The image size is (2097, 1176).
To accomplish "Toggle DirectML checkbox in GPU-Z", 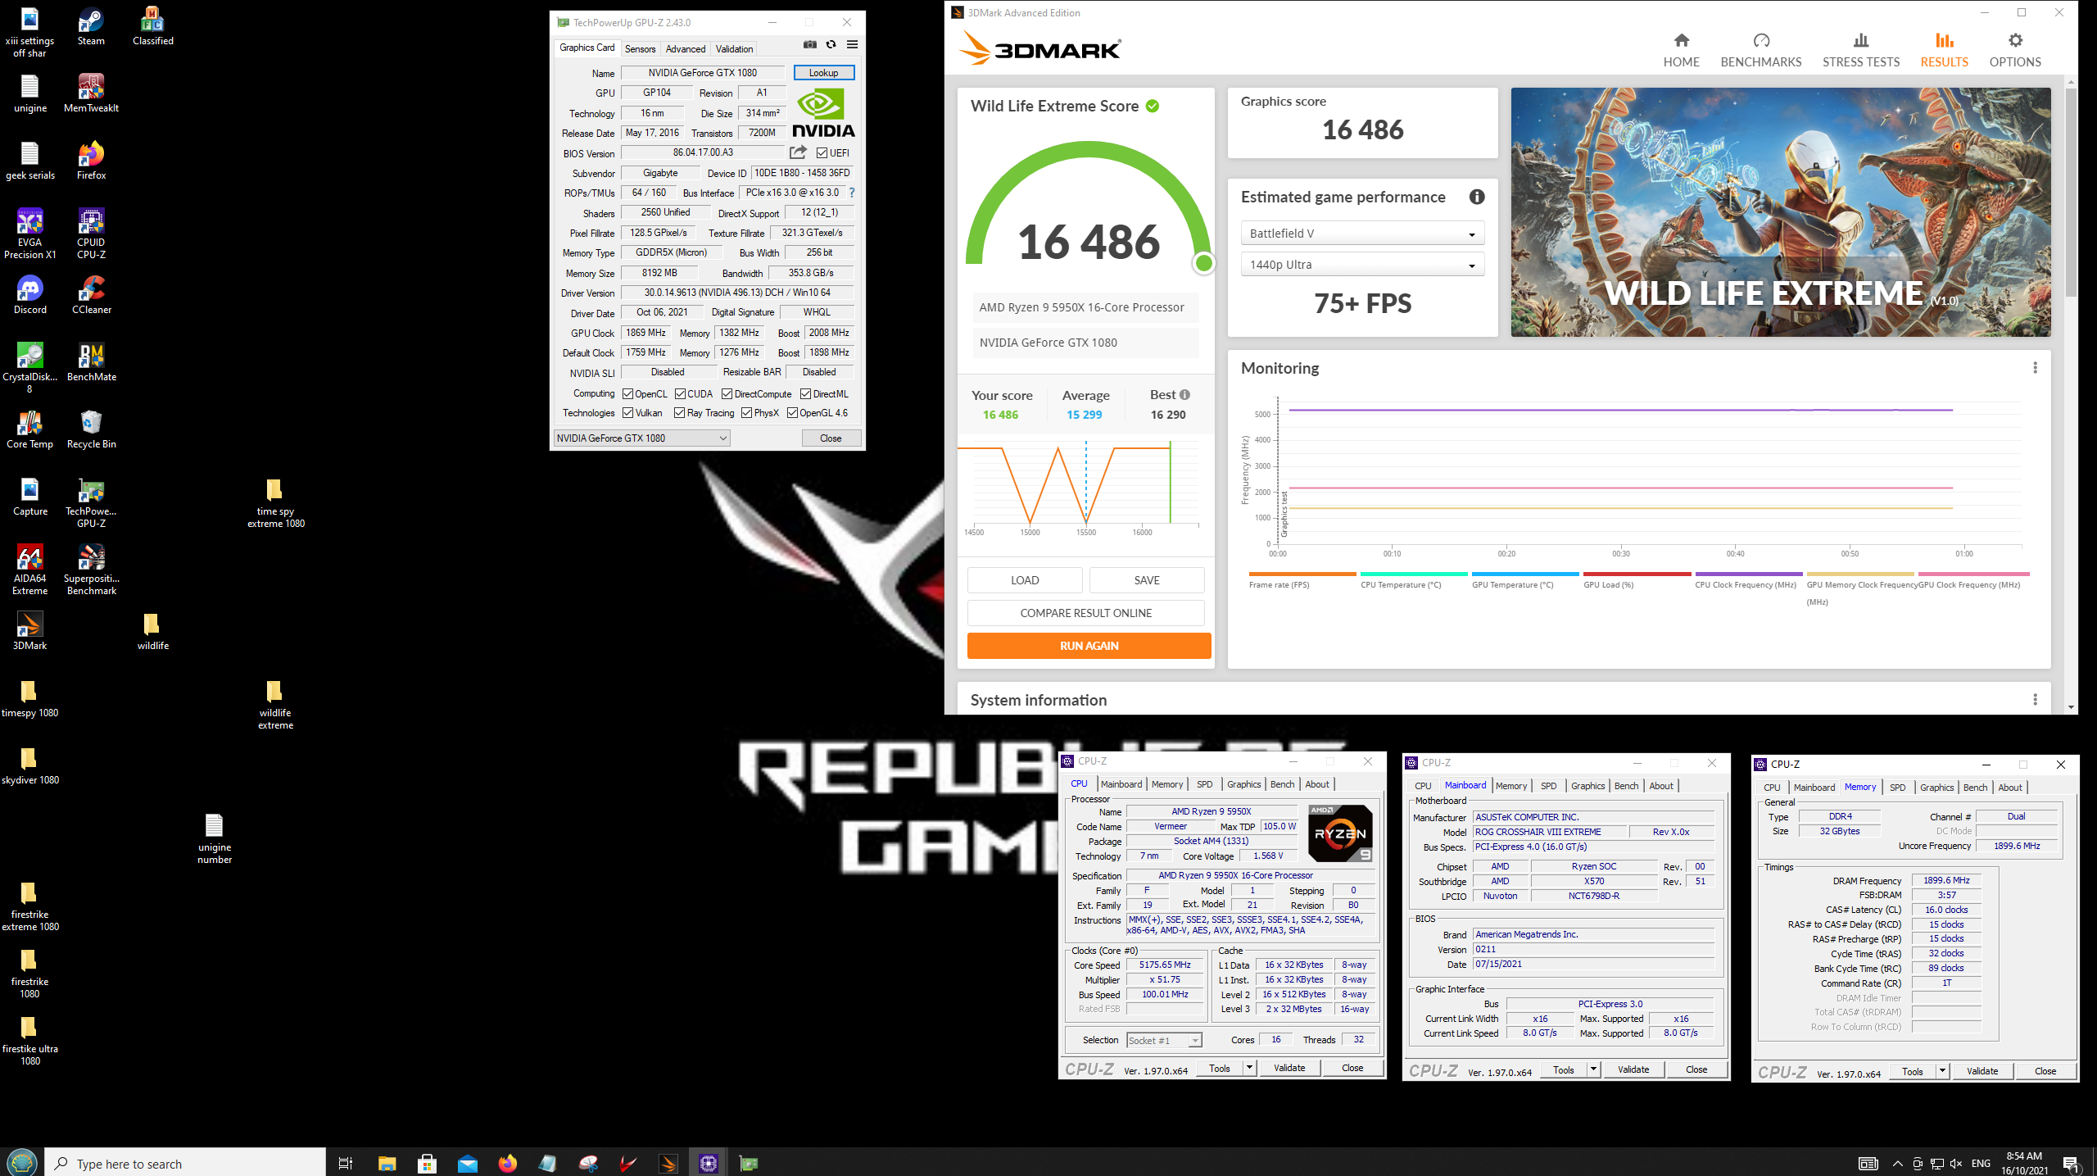I will point(805,394).
